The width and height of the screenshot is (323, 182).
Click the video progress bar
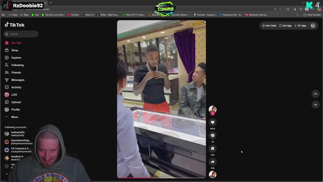(161, 178)
